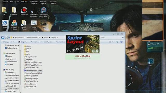The height and width of the screenshot is (93, 166).
Task: Open the EAGLE shortcut on desktop
Action: pos(24,25)
